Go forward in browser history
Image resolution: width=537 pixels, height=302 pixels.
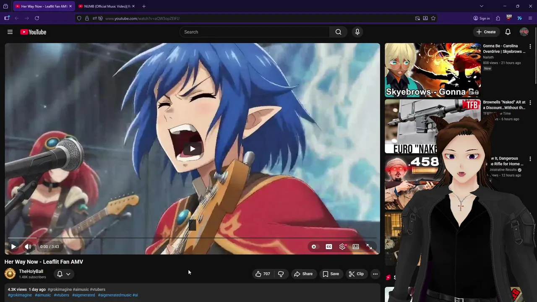[27, 18]
